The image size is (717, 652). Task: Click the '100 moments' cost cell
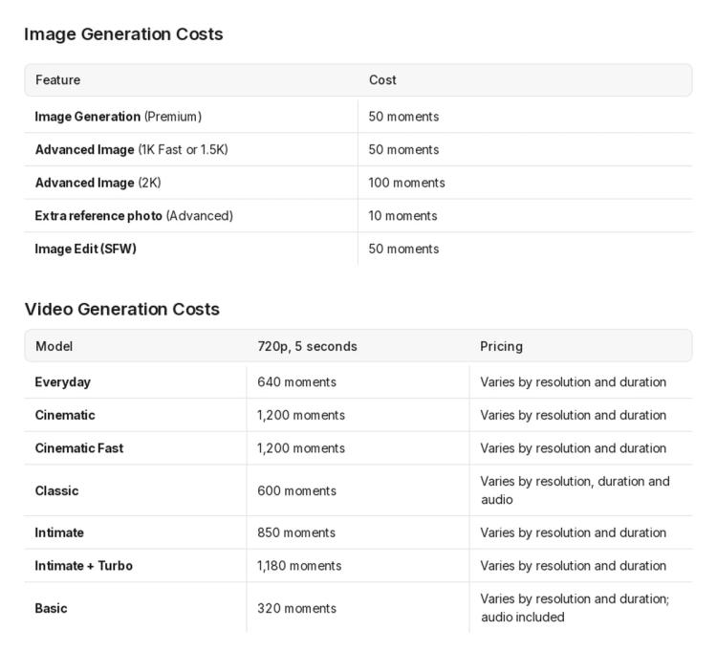click(406, 183)
